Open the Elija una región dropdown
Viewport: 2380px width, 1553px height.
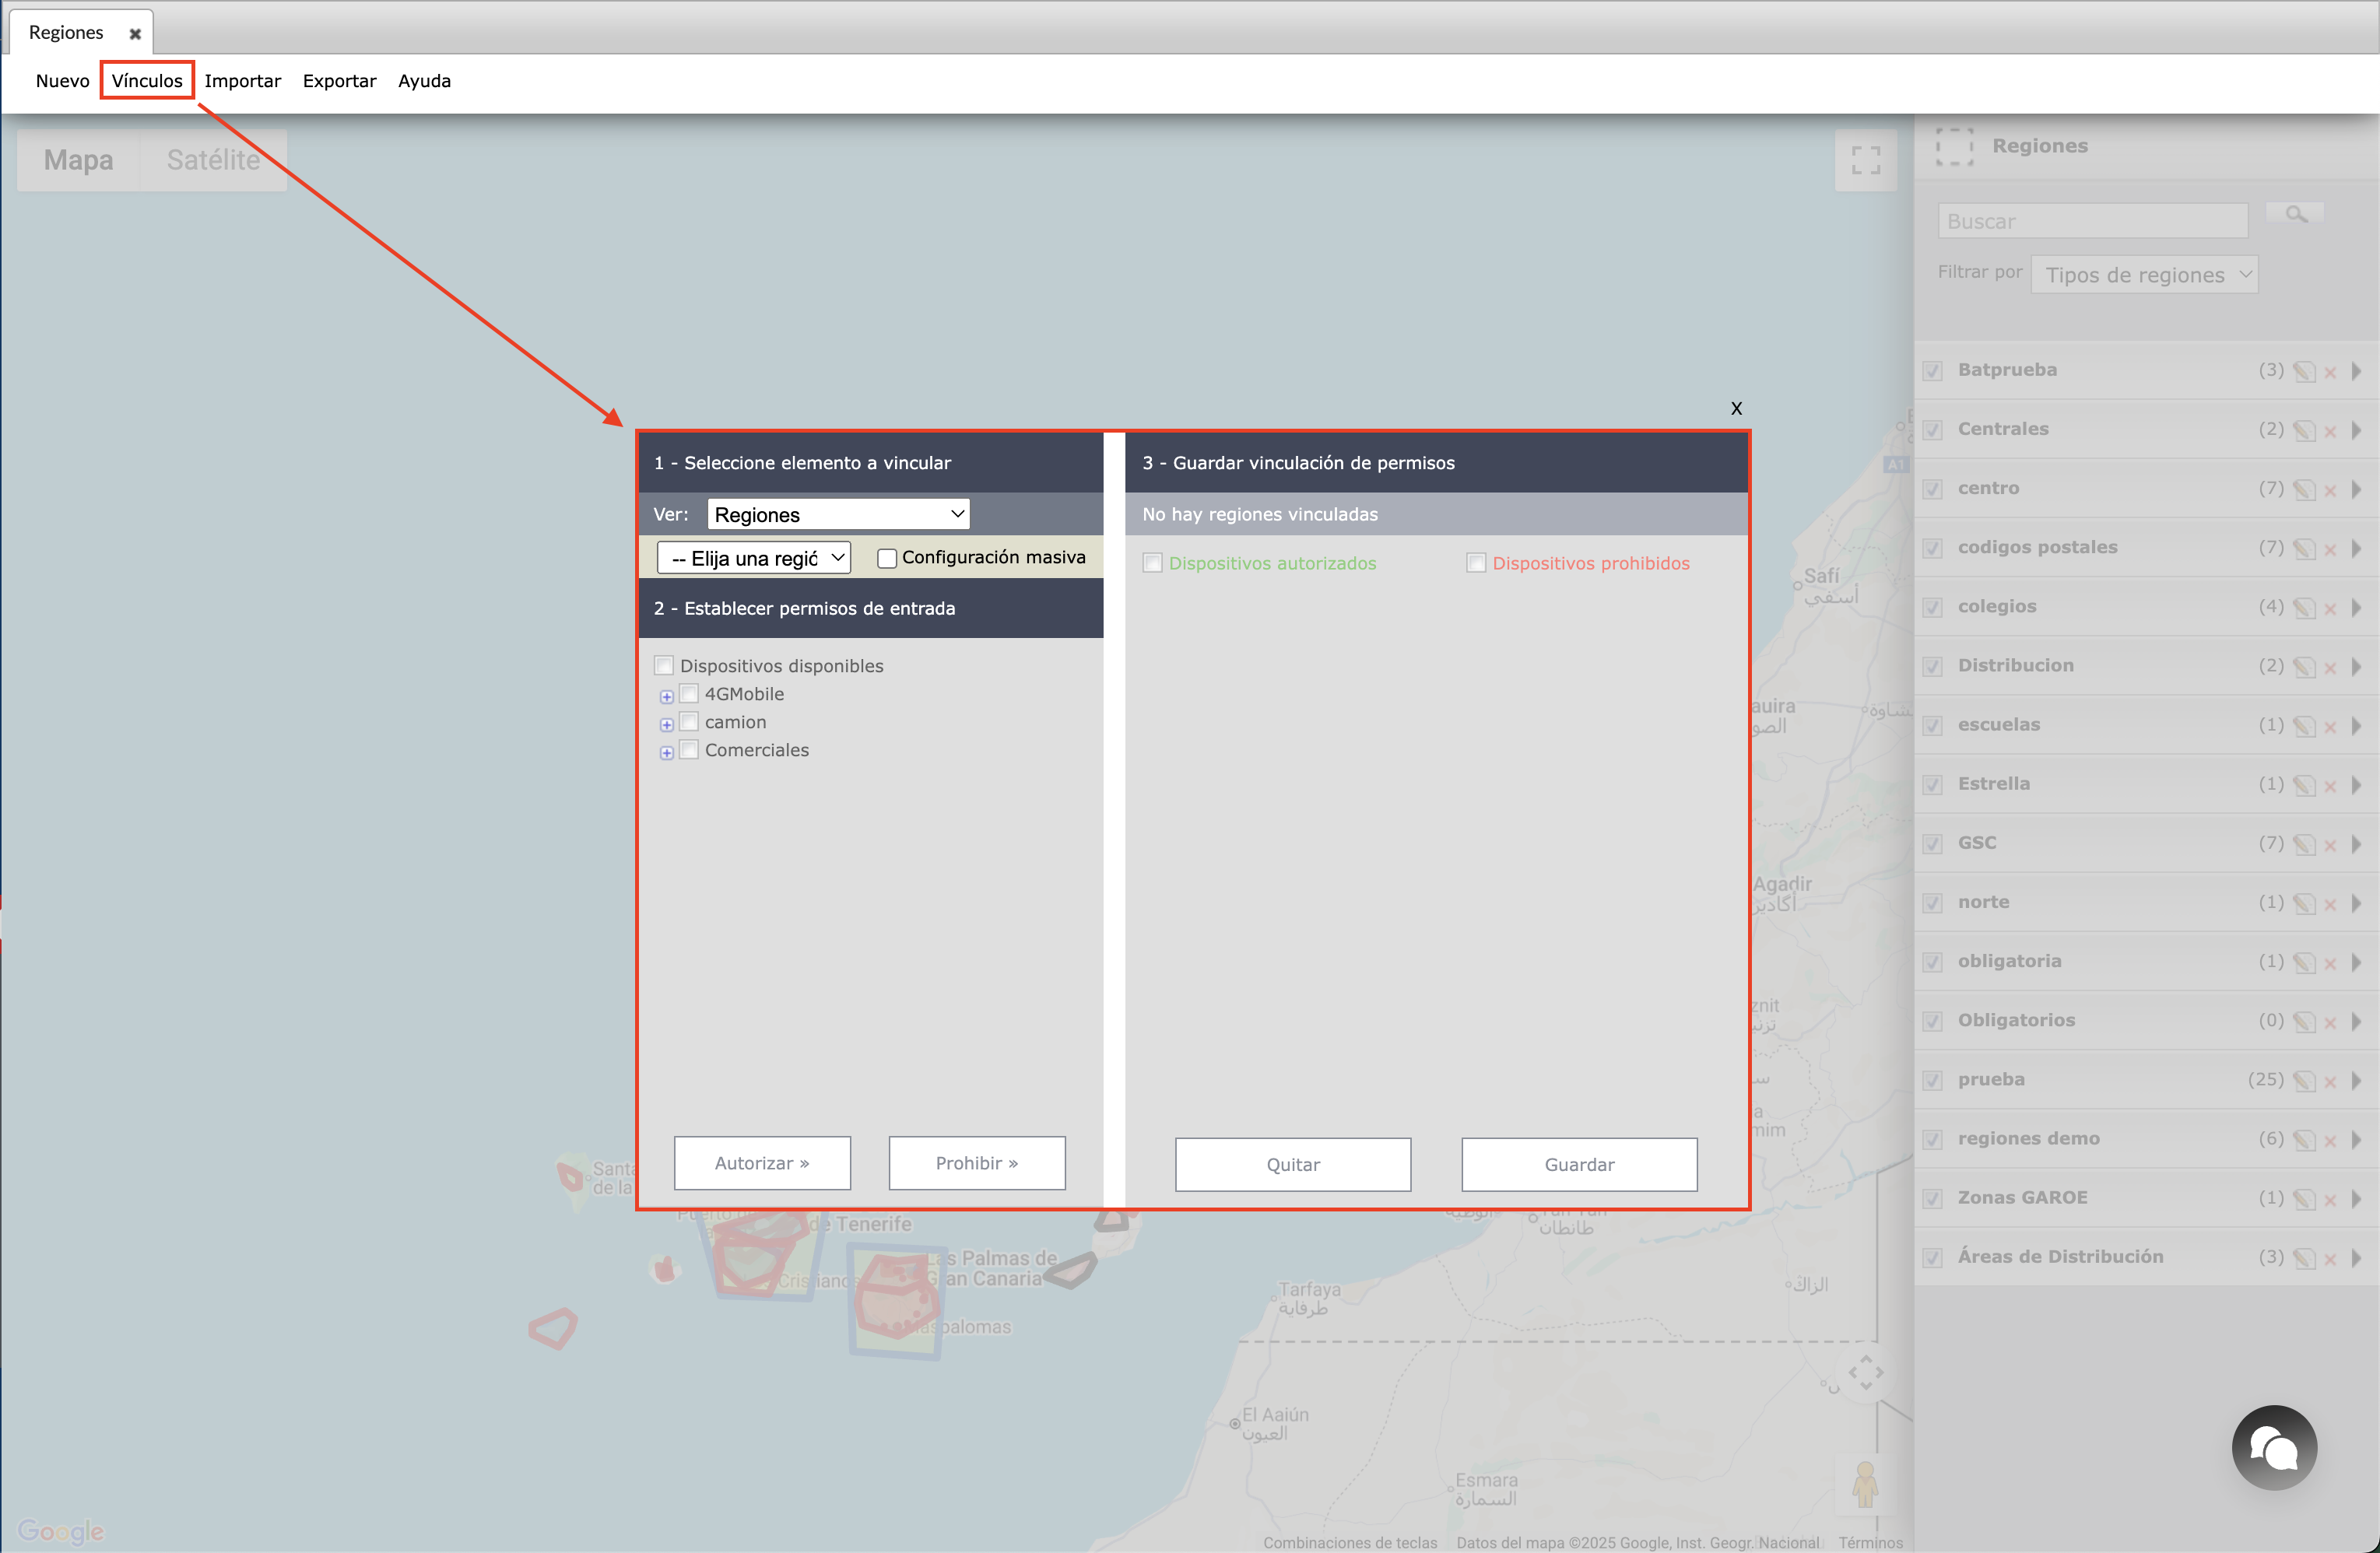pyautogui.click(x=754, y=558)
